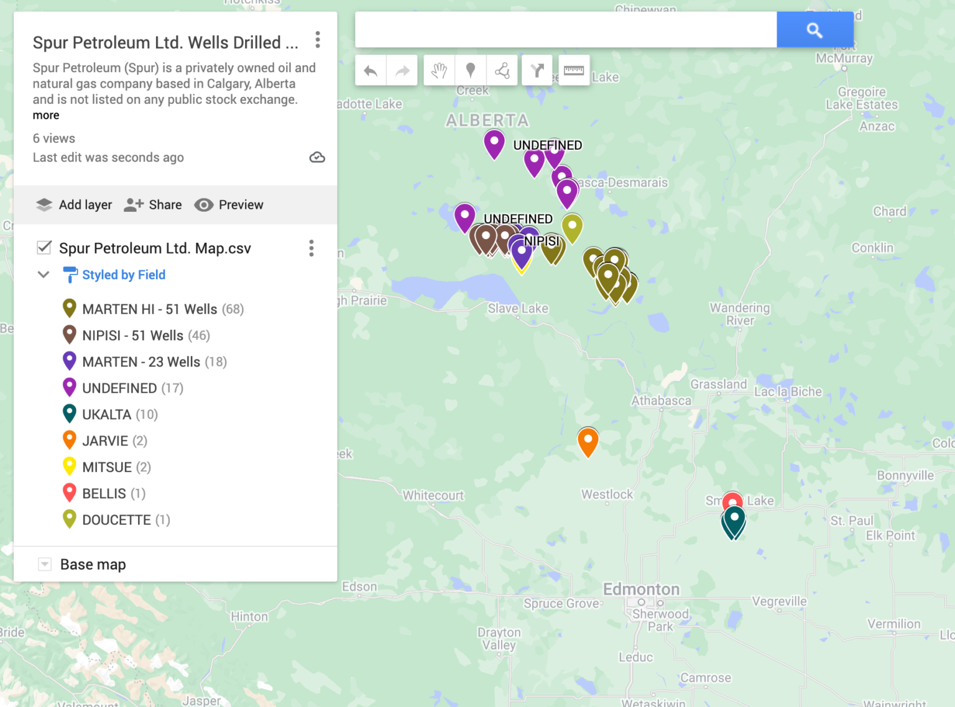Open layer options three-dot menu
This screenshot has height=707, width=955.
(x=311, y=249)
